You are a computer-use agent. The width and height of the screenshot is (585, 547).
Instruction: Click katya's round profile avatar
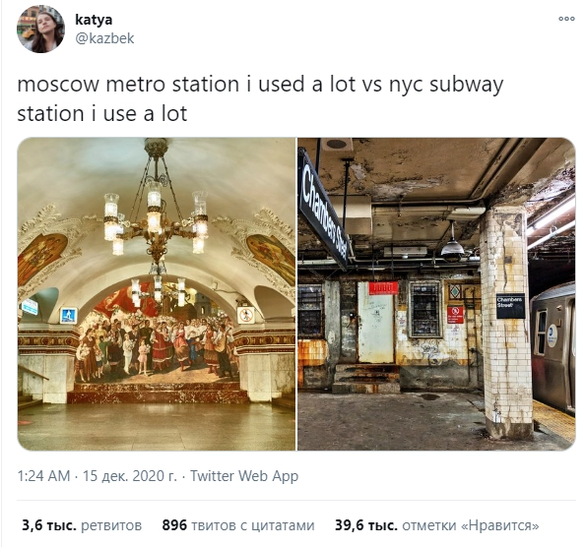40,30
